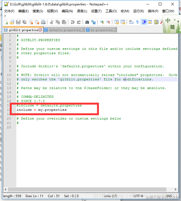This screenshot has height=201, width=181.
Task: Click the '#include = defaults.properties' commented line
Action: pos(49,105)
